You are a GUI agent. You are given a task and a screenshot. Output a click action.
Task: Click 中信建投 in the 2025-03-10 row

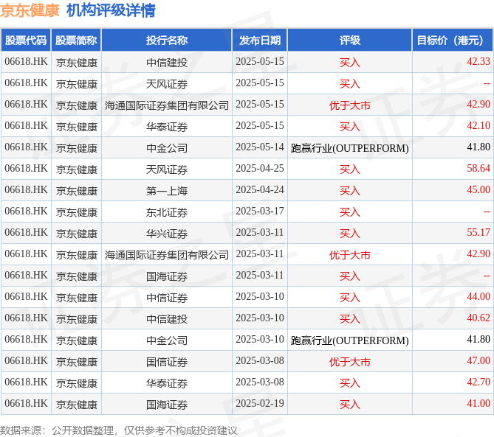167,319
